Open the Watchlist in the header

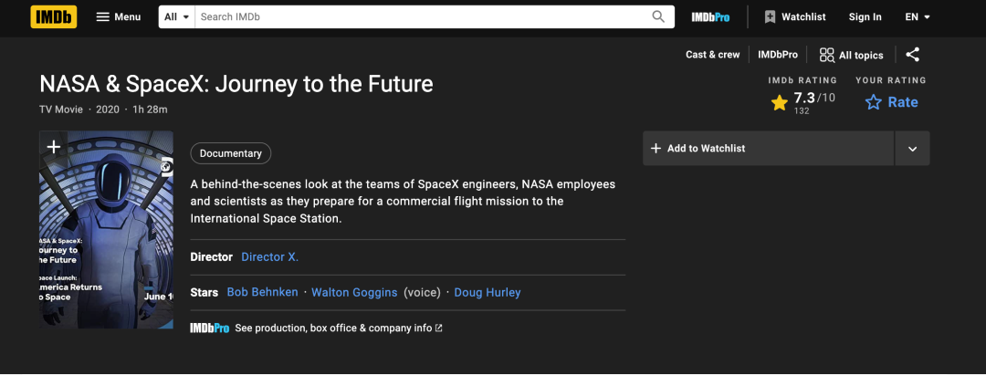795,17
